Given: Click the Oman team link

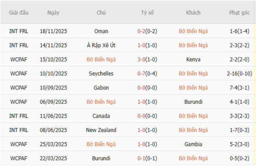Looking at the screenshot, I should point(101,31).
